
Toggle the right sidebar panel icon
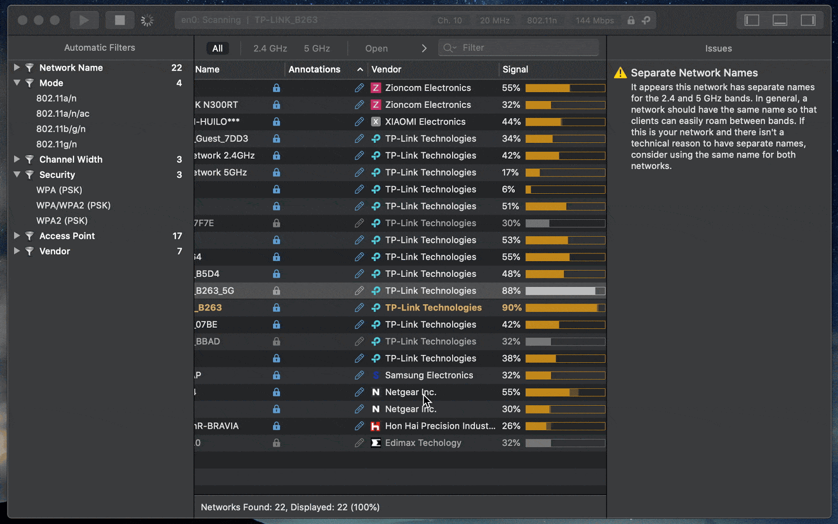coord(808,20)
